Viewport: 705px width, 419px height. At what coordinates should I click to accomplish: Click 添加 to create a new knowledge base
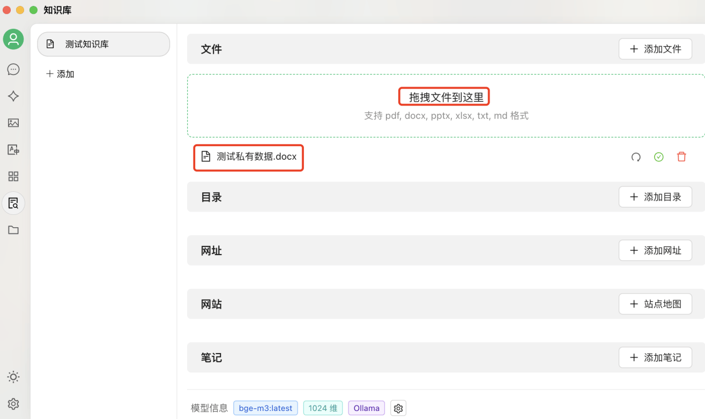click(x=61, y=73)
